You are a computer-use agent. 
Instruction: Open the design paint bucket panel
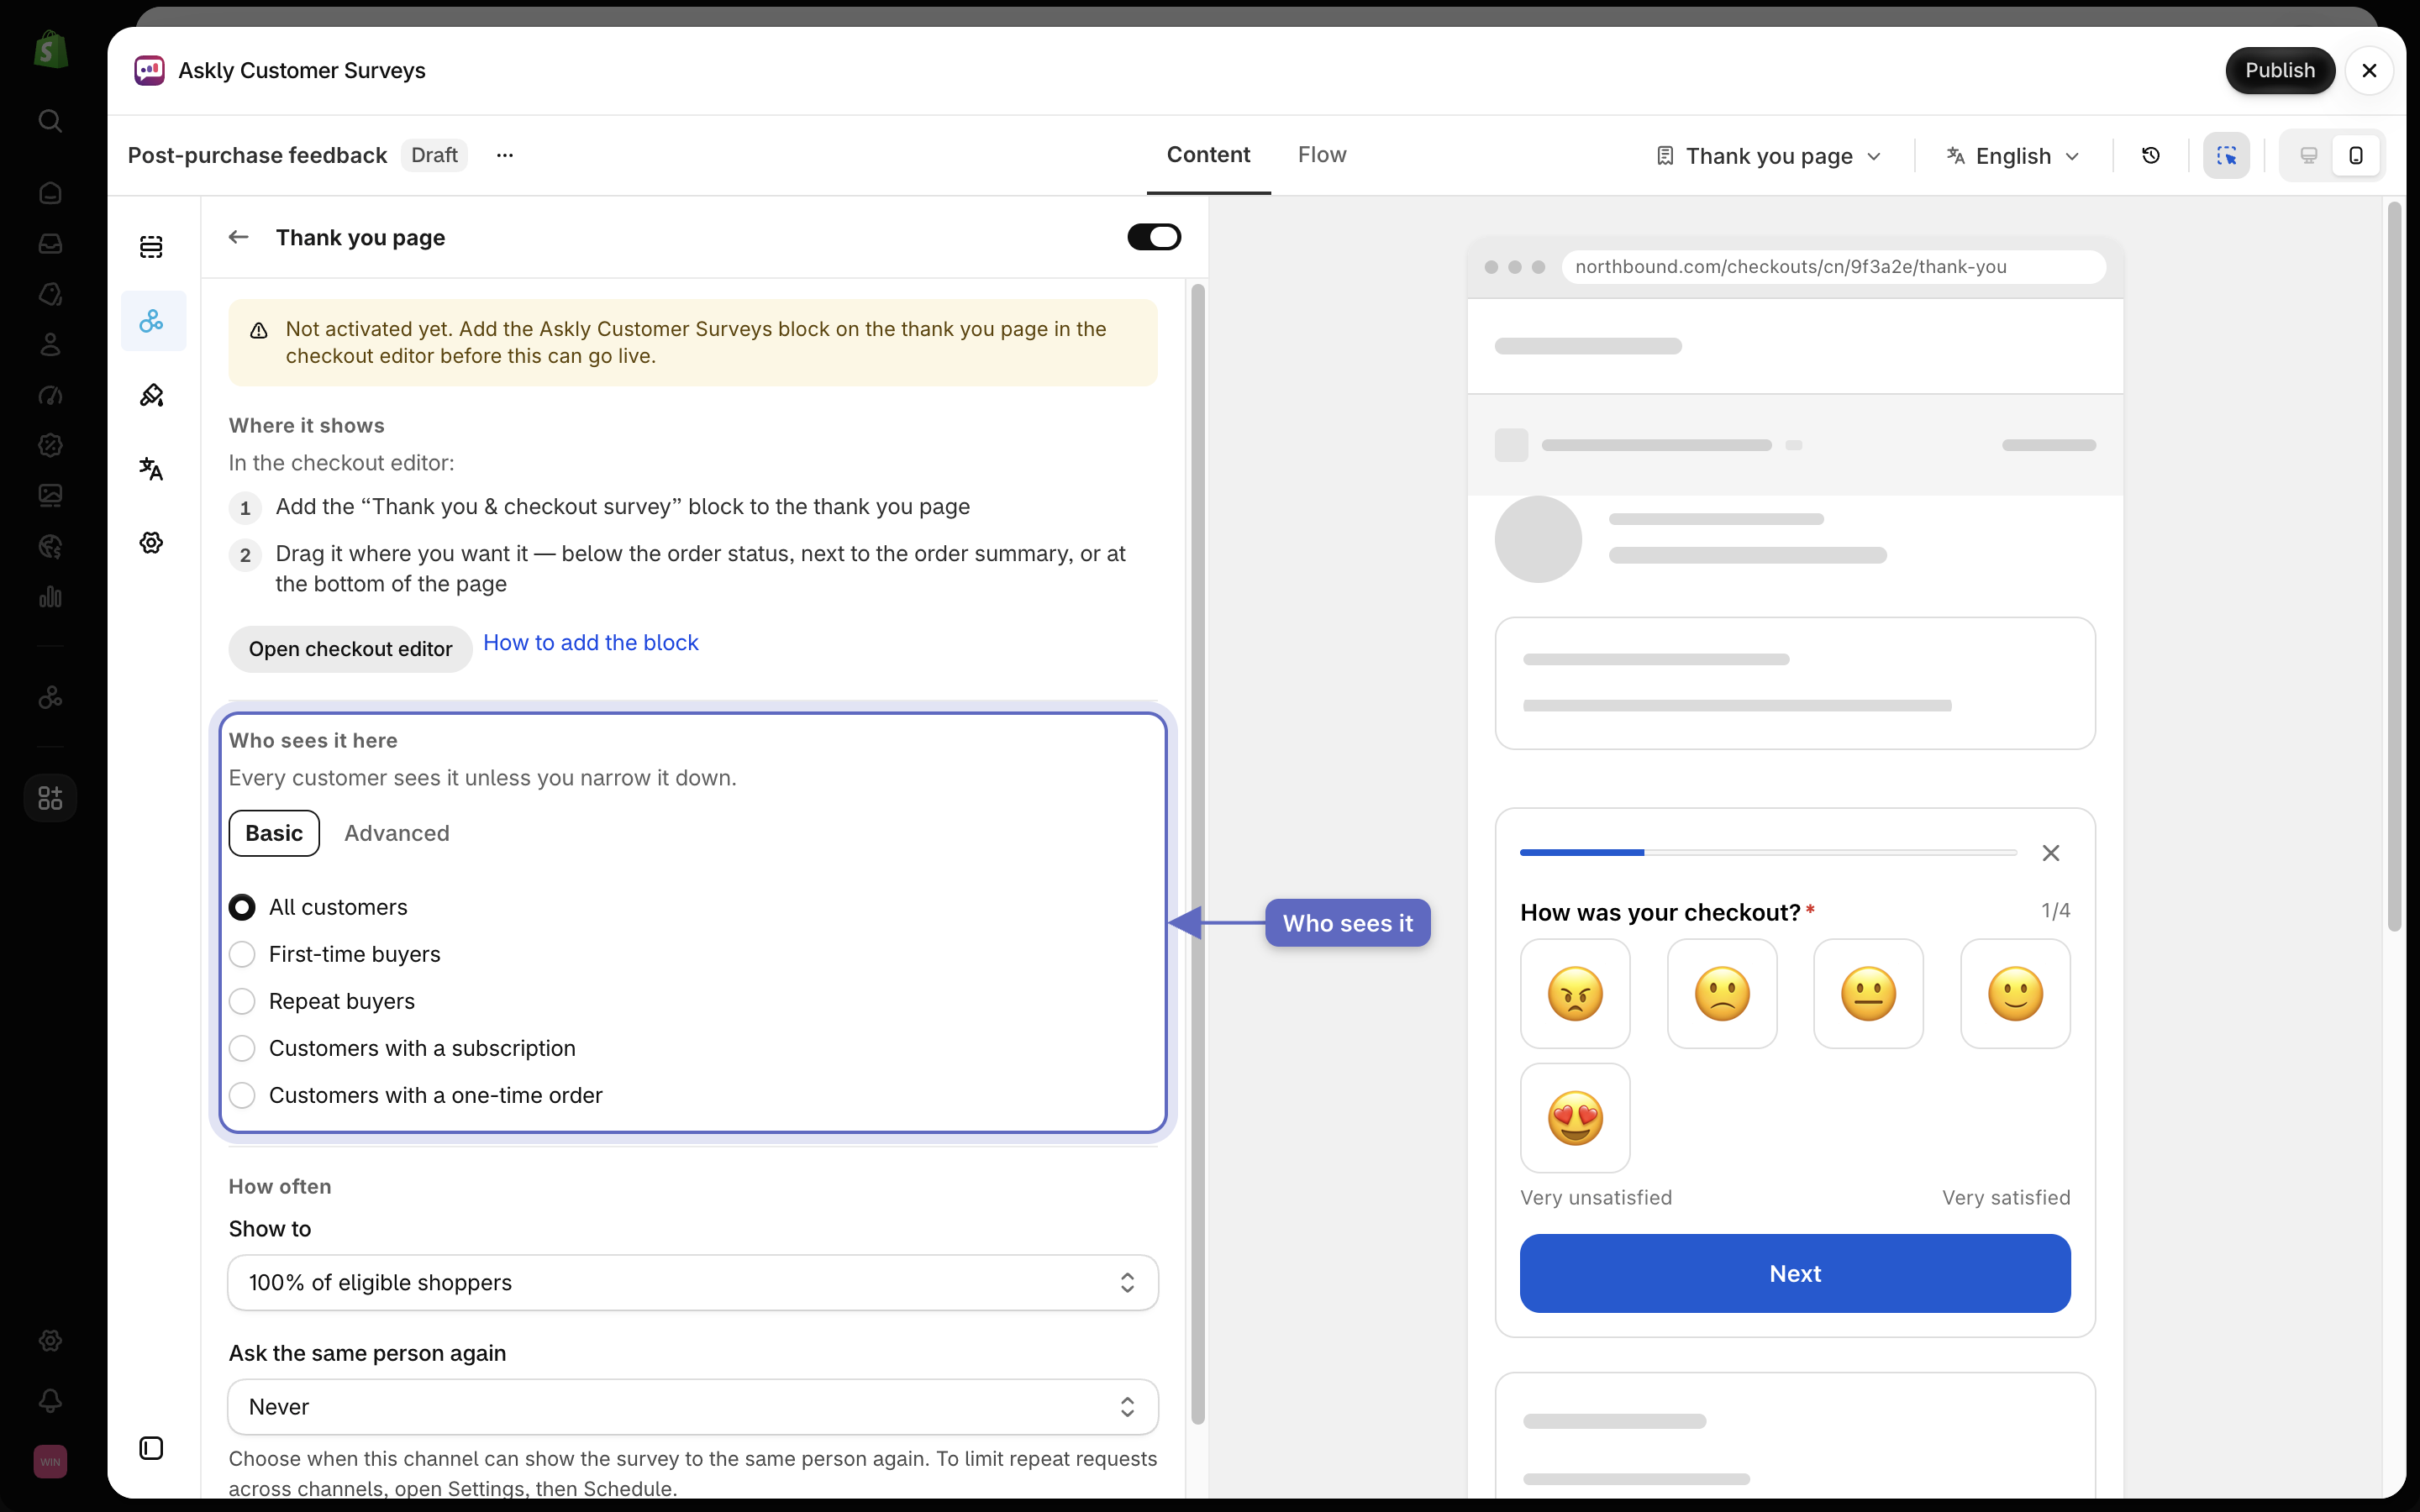click(x=151, y=395)
